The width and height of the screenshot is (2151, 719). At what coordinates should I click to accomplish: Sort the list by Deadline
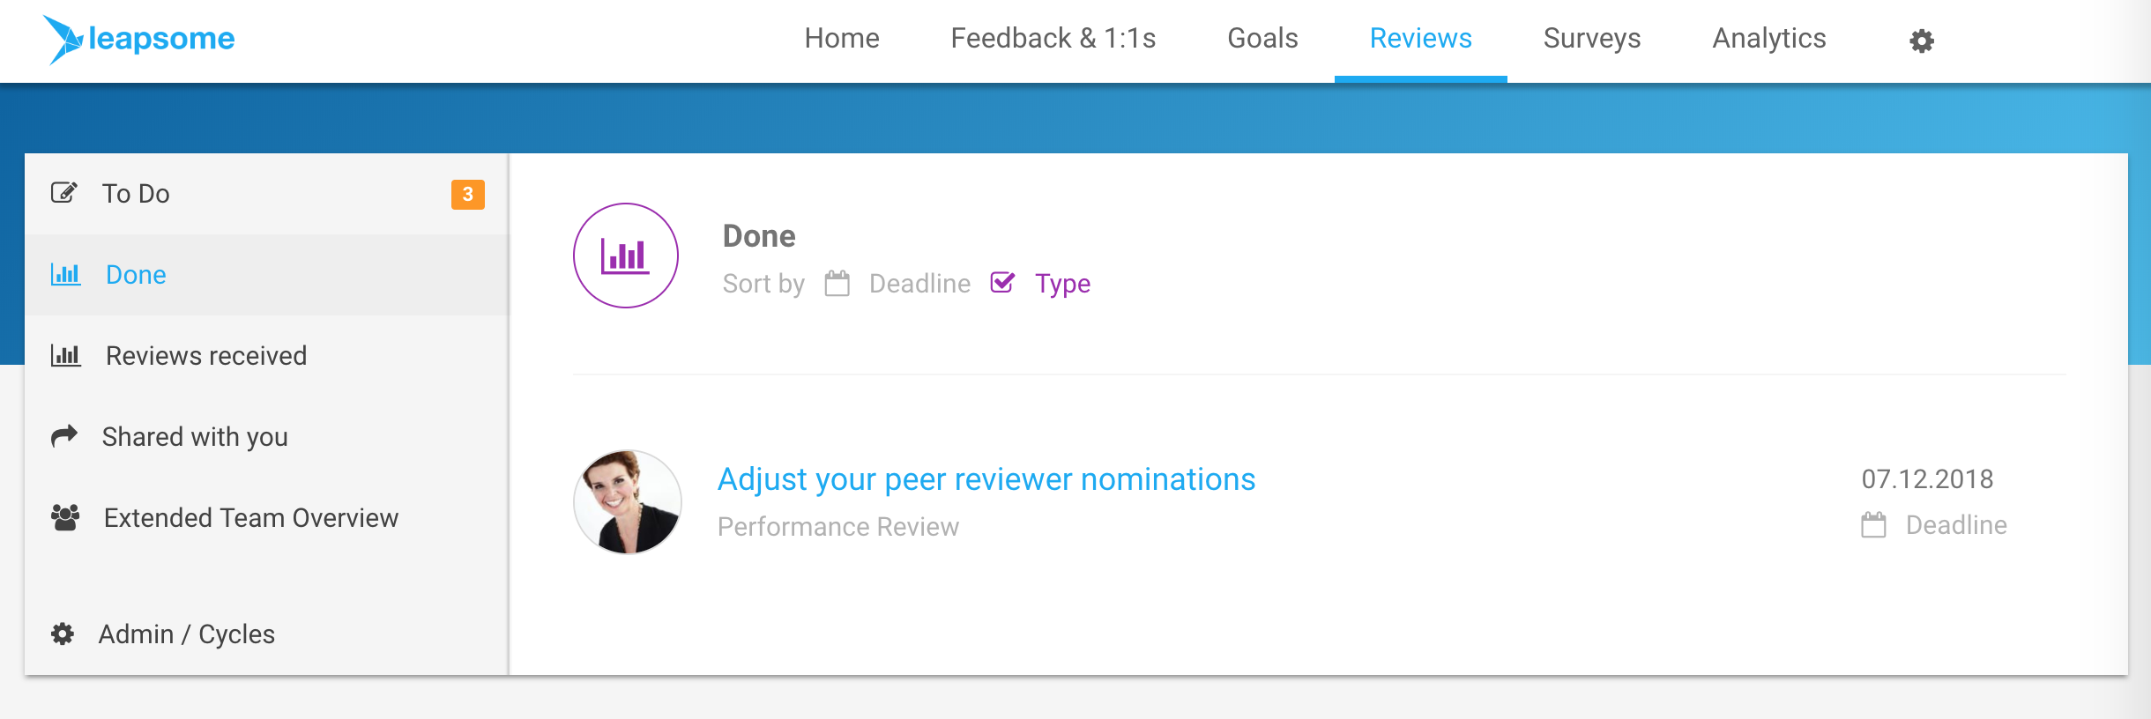[919, 284]
